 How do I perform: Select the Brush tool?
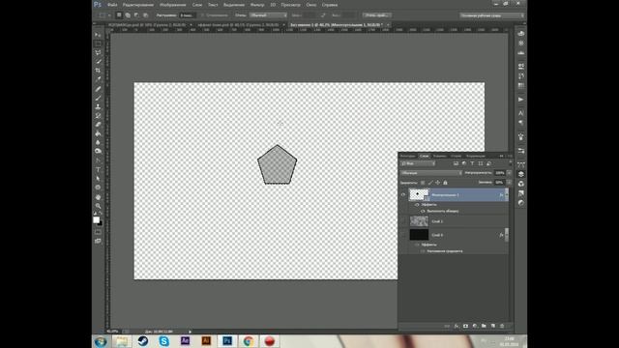pyautogui.click(x=98, y=98)
